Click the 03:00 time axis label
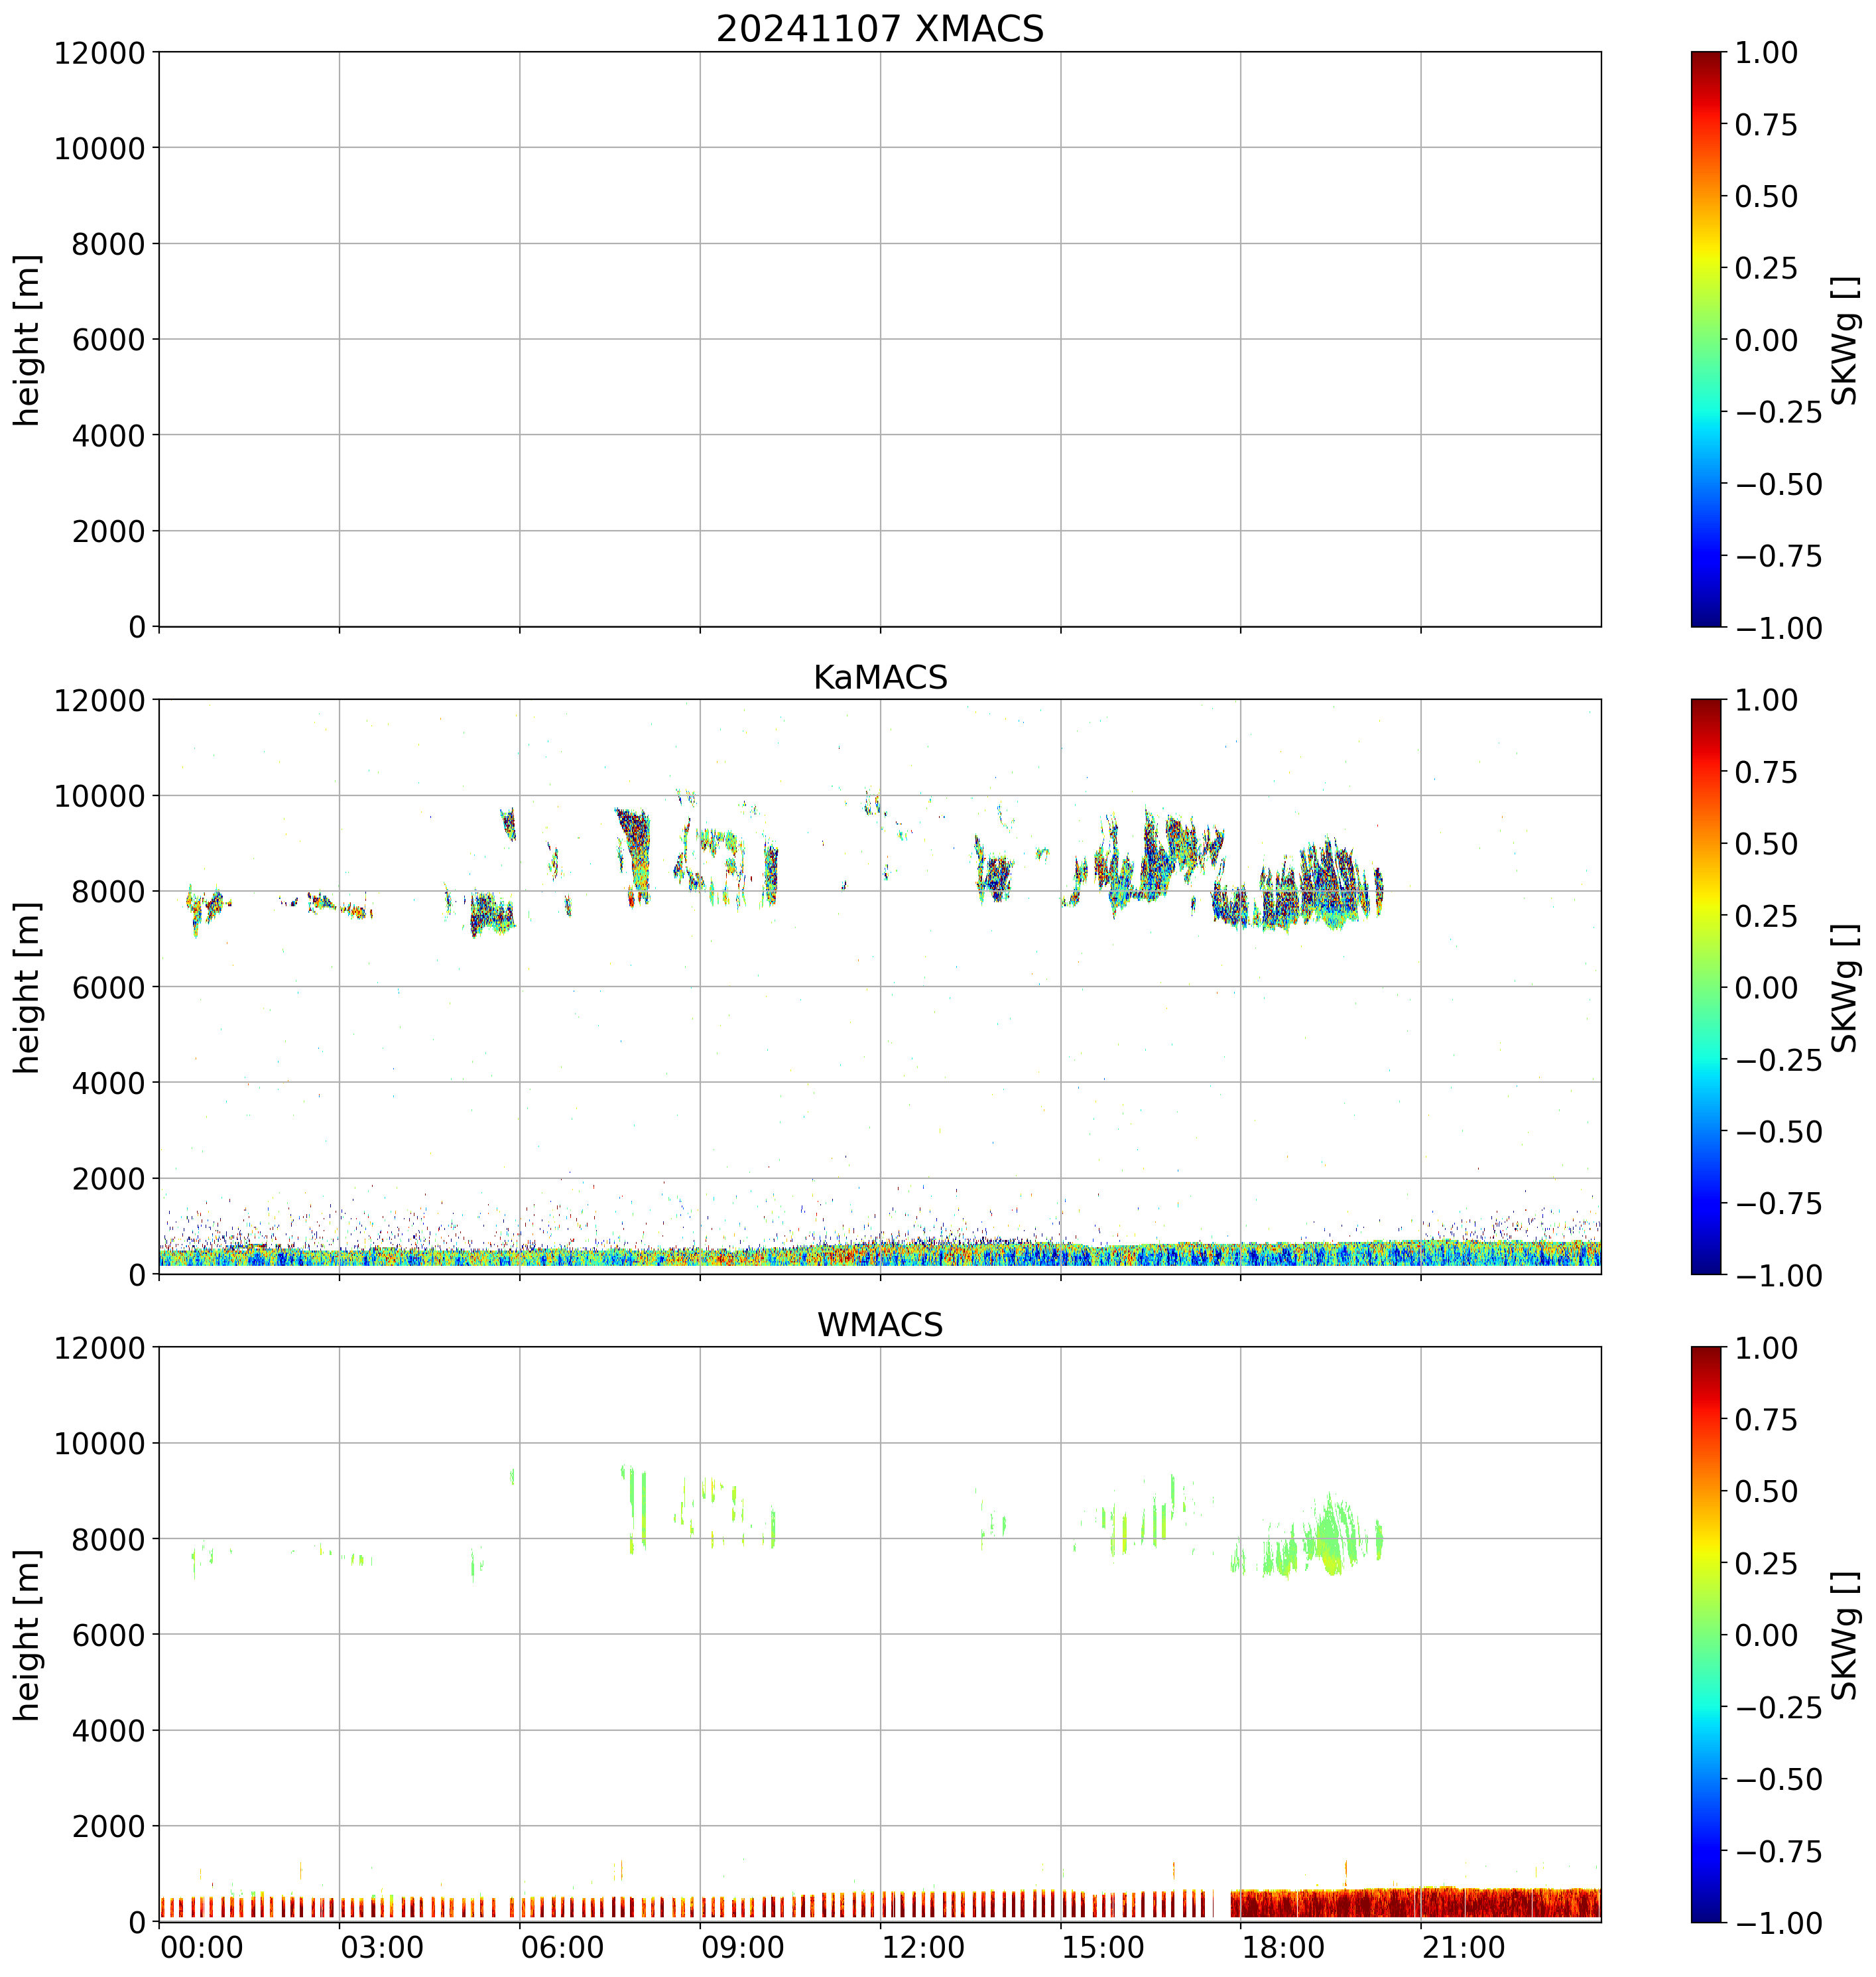 point(381,1948)
